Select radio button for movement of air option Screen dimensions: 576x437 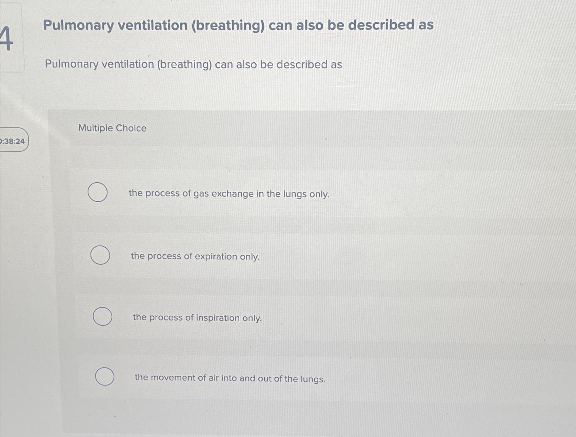click(105, 376)
